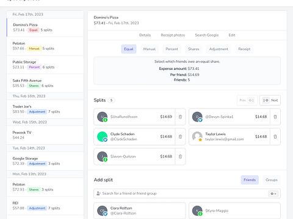Image resolution: width=293 pixels, height=219 pixels.
Task: Click the Expense amount: $73.41 line
Action: tap(179, 69)
